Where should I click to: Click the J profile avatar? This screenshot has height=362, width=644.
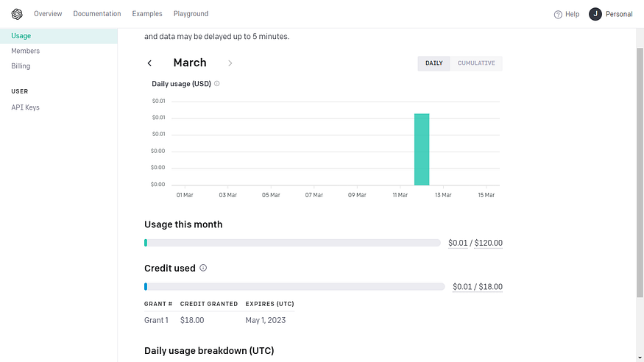click(x=595, y=14)
